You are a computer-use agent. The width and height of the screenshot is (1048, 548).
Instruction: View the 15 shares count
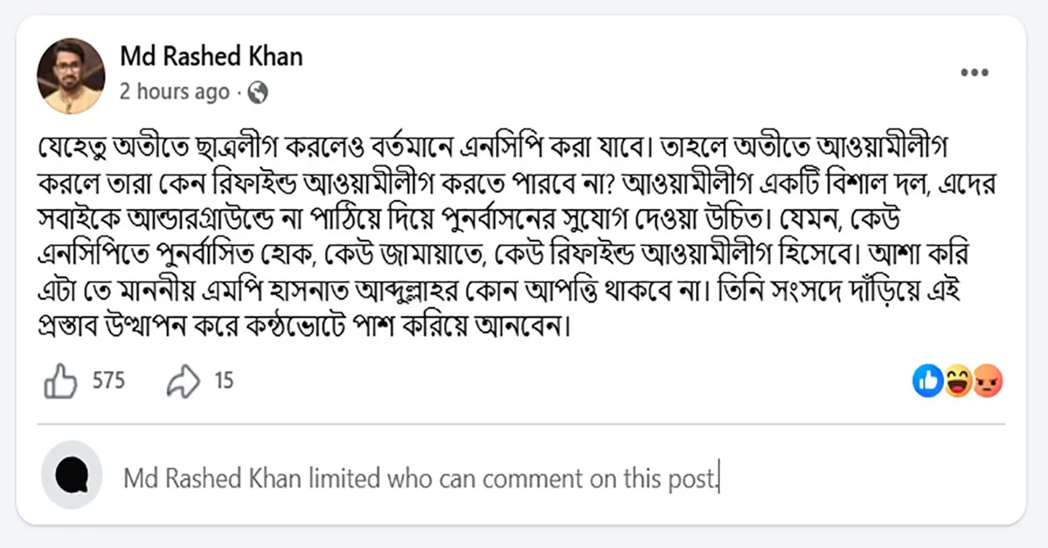[224, 381]
